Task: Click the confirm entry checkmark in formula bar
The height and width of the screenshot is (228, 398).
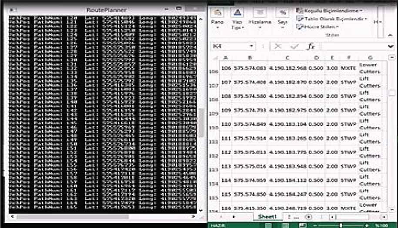Action: tap(294, 46)
